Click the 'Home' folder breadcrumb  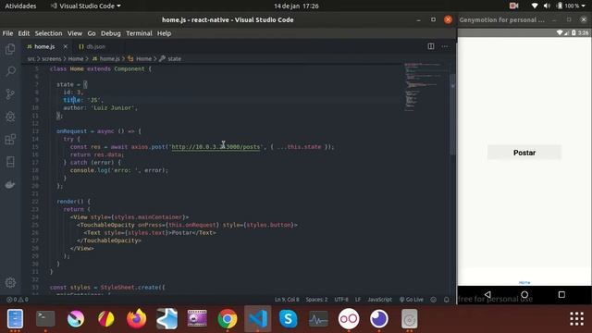coord(76,59)
